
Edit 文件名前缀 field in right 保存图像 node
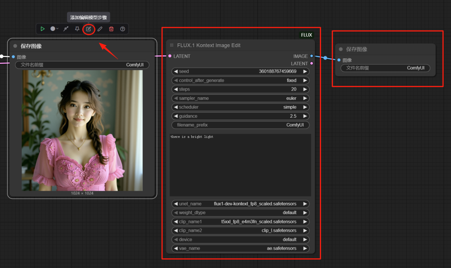tap(385, 68)
